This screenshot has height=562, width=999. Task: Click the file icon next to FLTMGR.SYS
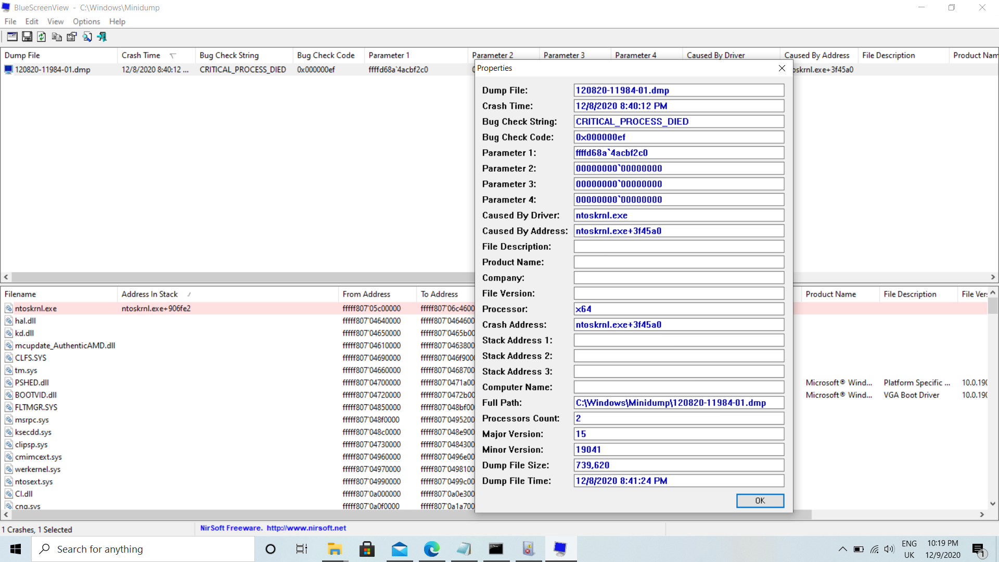click(x=9, y=407)
